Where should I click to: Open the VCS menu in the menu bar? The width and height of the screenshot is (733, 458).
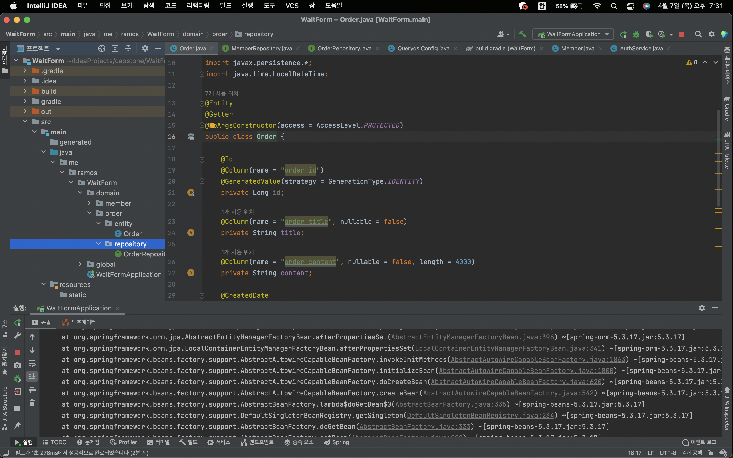click(291, 5)
